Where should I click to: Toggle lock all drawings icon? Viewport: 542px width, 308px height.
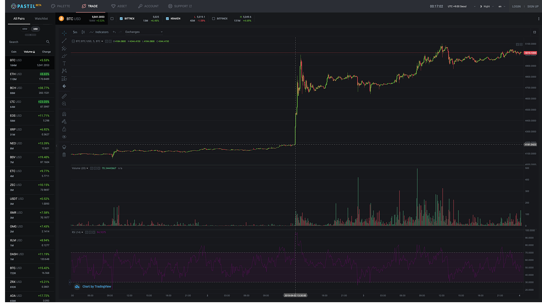click(64, 129)
